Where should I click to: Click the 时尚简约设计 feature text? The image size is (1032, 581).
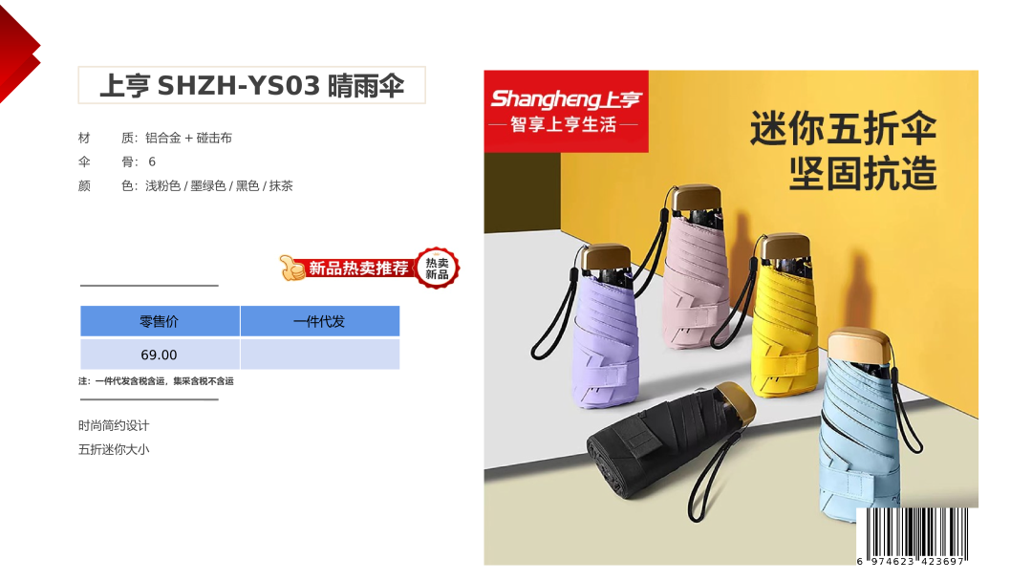pos(114,425)
